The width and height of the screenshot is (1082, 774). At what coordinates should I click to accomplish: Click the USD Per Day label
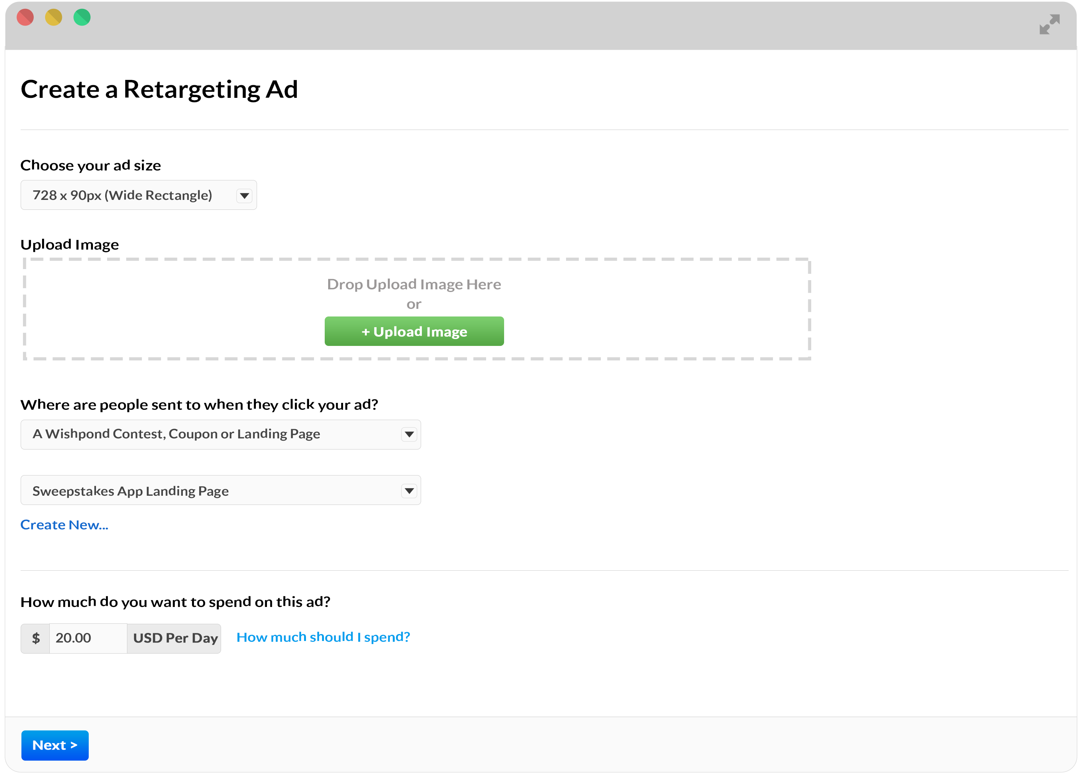point(174,638)
